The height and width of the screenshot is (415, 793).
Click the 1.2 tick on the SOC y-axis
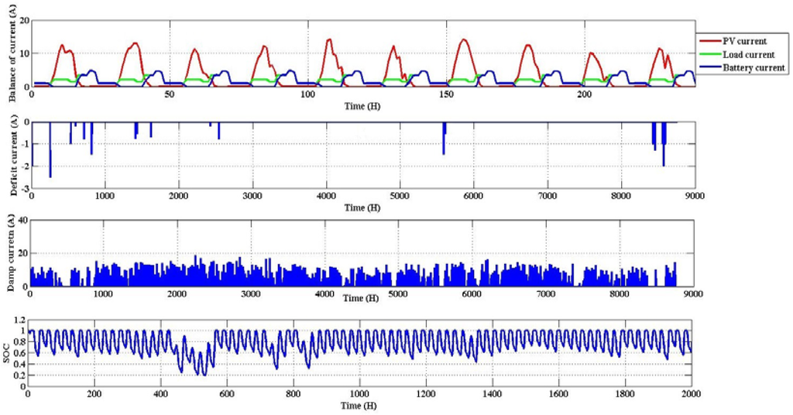(x=19, y=320)
